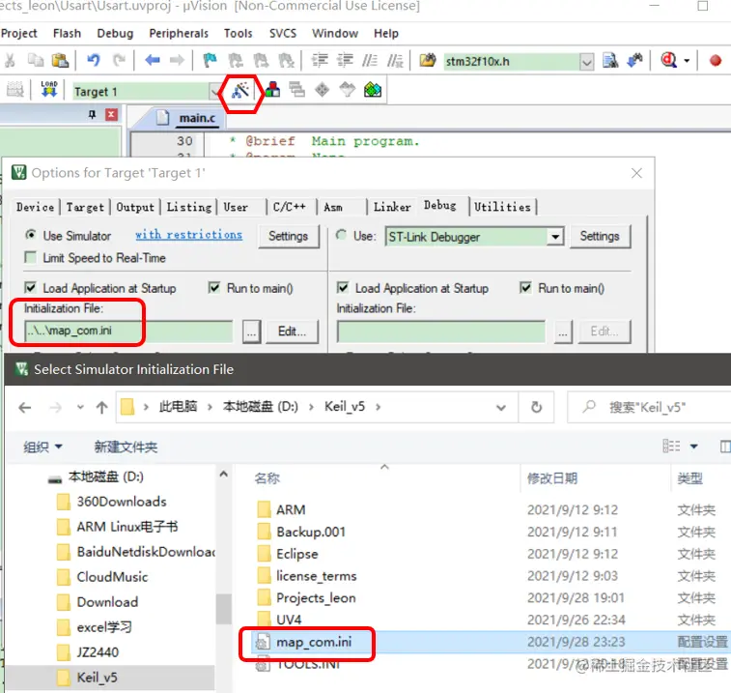Expand the address bar history dropdown
Screen dimensions: 731x693
(x=501, y=408)
